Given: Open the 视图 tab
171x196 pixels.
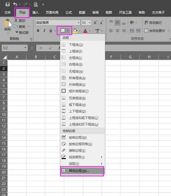Looking at the screenshot, I should (109, 13).
